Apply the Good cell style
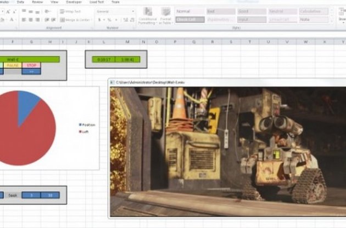This screenshot has height=228, width=346. 250,11
